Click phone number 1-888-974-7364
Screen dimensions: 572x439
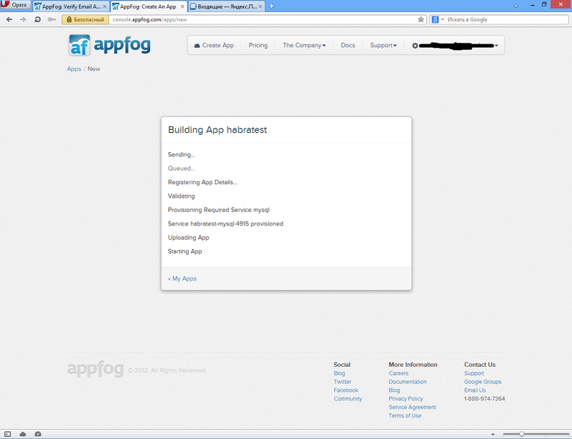485,398
